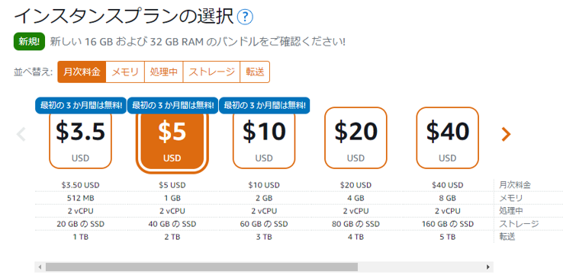
Task: Click the green 新規! badge
Action: (29, 42)
